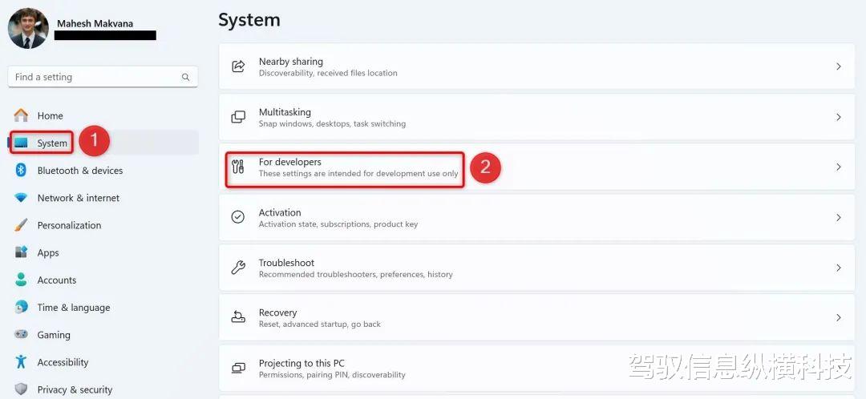Click the Troubleshoot wrench icon
866x399 pixels.
click(x=238, y=268)
